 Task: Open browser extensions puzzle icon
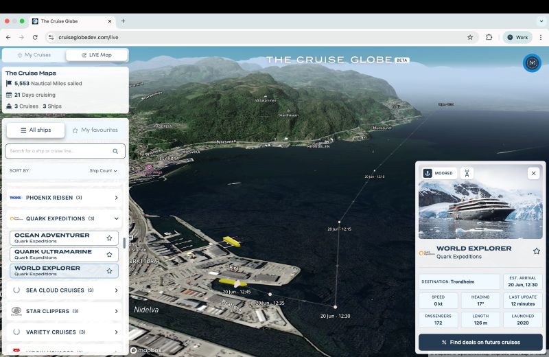(x=489, y=37)
